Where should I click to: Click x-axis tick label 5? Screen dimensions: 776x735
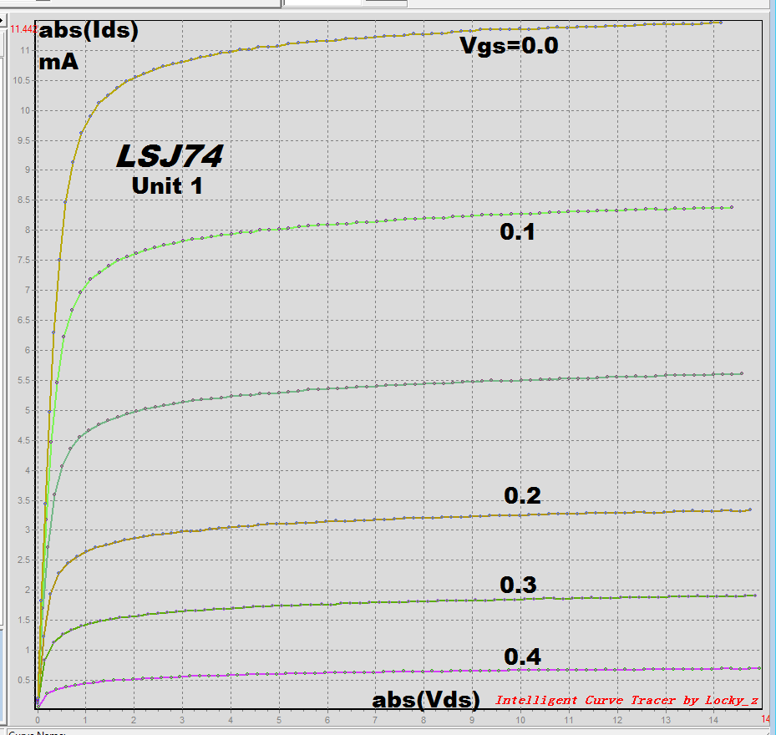[x=279, y=720]
